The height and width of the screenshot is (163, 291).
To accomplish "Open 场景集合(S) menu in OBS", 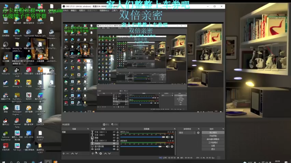I will 104,11.
